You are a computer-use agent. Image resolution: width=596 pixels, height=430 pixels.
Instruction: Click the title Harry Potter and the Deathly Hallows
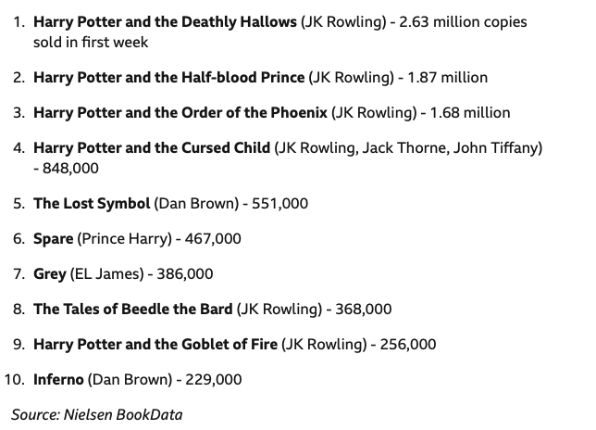[x=165, y=20]
